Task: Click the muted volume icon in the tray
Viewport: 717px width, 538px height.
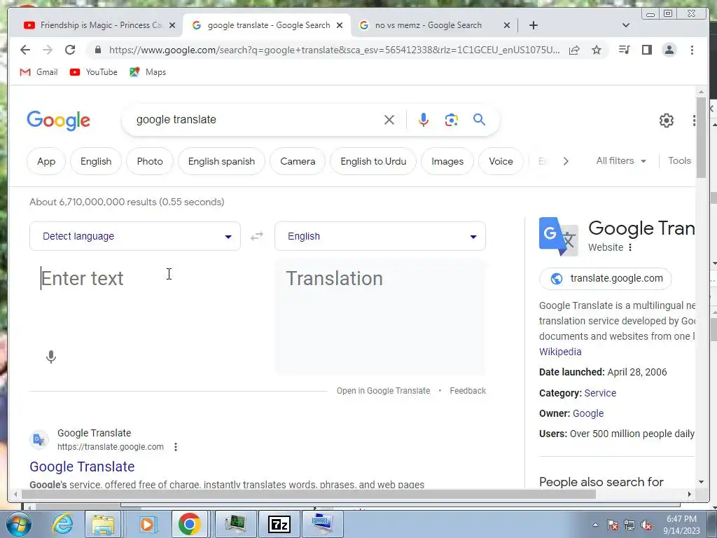Action: pyautogui.click(x=646, y=525)
